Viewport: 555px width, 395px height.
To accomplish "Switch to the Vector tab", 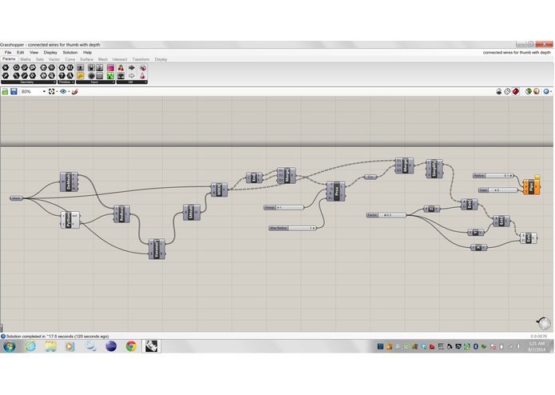I will (x=54, y=59).
